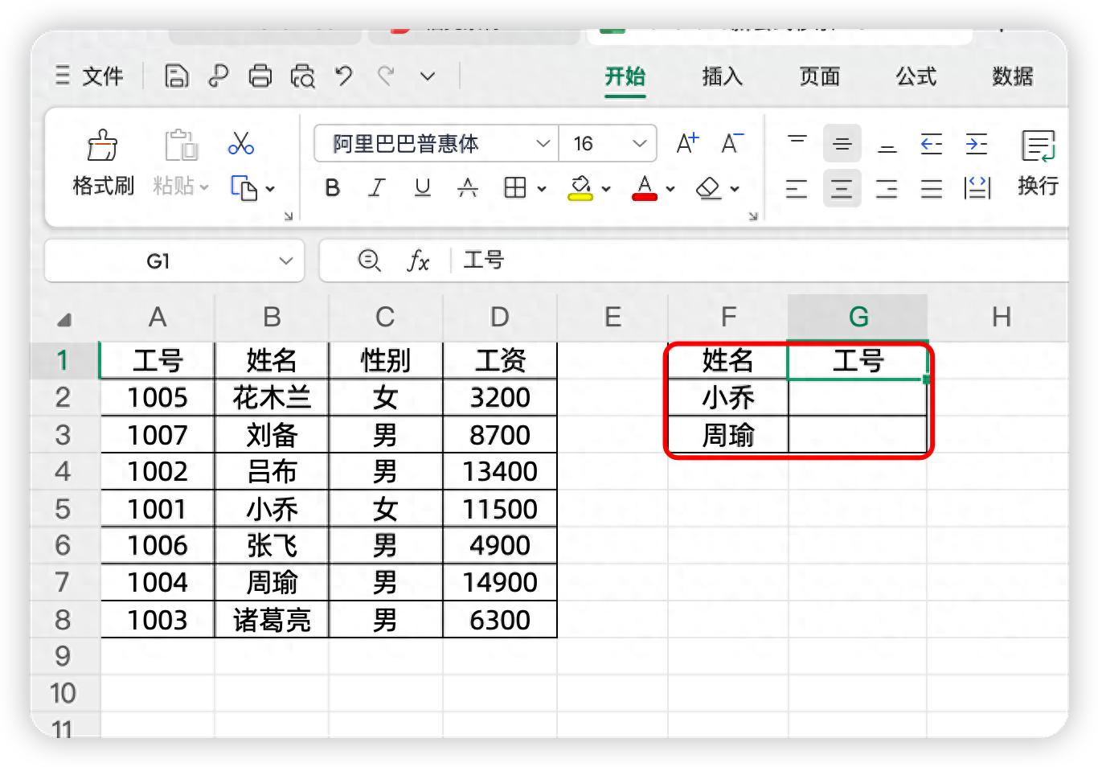This screenshot has width=1098, height=767.
Task: Click the increase indent icon
Action: tap(977, 144)
